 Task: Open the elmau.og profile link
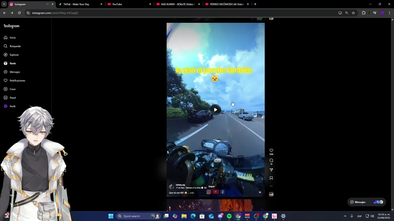point(180,185)
